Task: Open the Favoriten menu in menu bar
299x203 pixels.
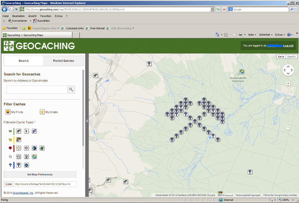Action: point(46,16)
